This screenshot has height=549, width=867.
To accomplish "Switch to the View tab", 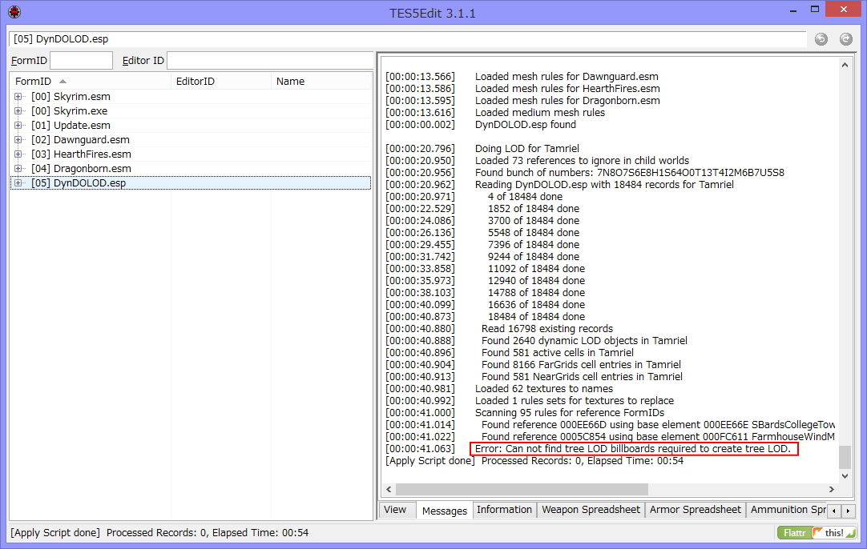I will click(x=395, y=510).
